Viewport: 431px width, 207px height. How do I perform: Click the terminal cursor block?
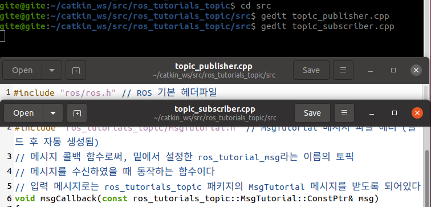pos(2,36)
